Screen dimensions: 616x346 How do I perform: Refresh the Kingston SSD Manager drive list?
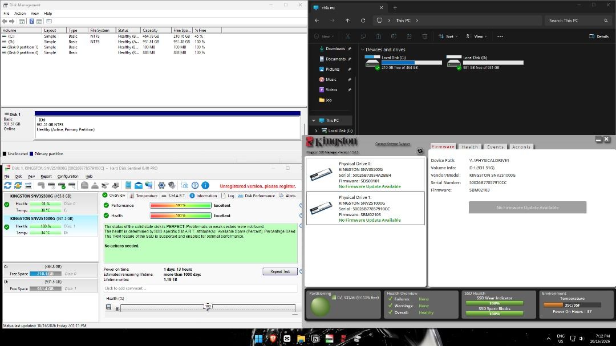pyautogui.click(x=420, y=151)
